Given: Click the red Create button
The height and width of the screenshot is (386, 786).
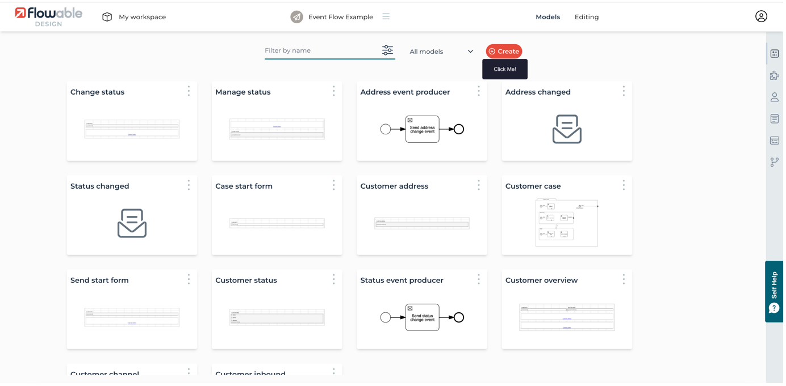Looking at the screenshot, I should pyautogui.click(x=504, y=52).
